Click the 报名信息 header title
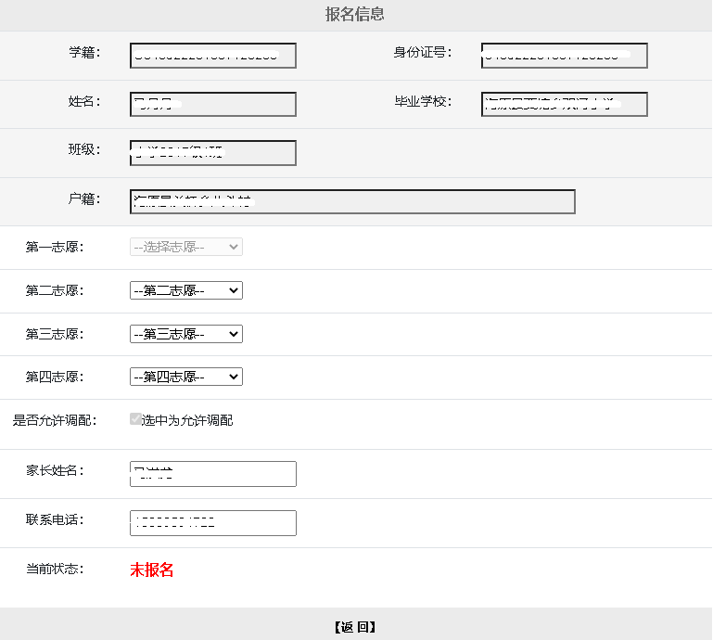 coord(355,14)
